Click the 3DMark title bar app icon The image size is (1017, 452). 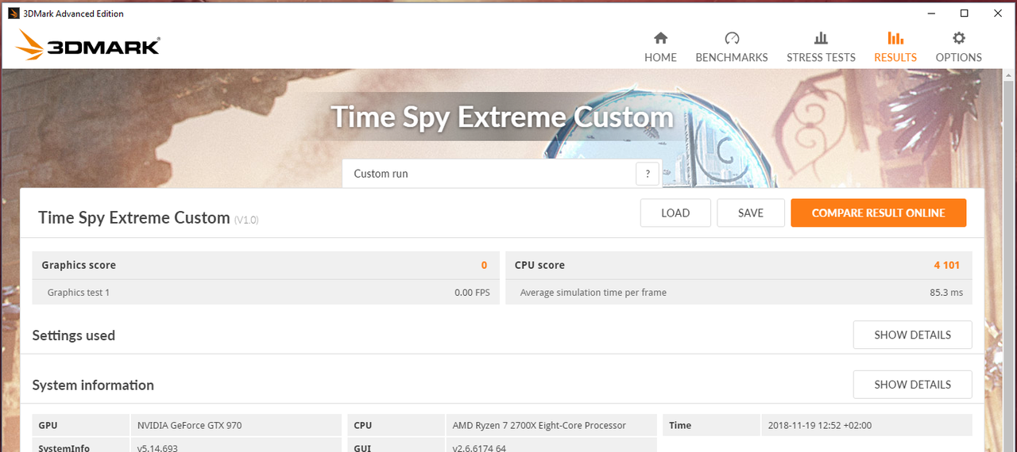click(14, 13)
